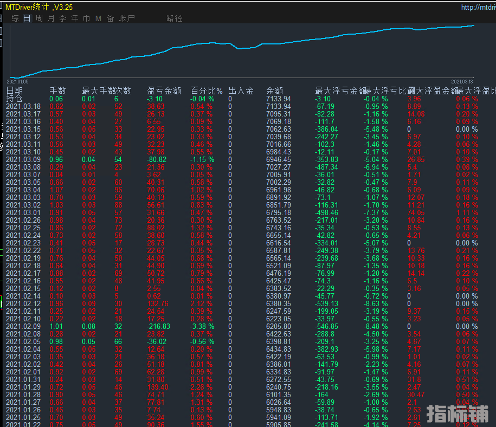Click the 132.76 profit amount cell
The image size is (496, 427).
[x=158, y=304]
